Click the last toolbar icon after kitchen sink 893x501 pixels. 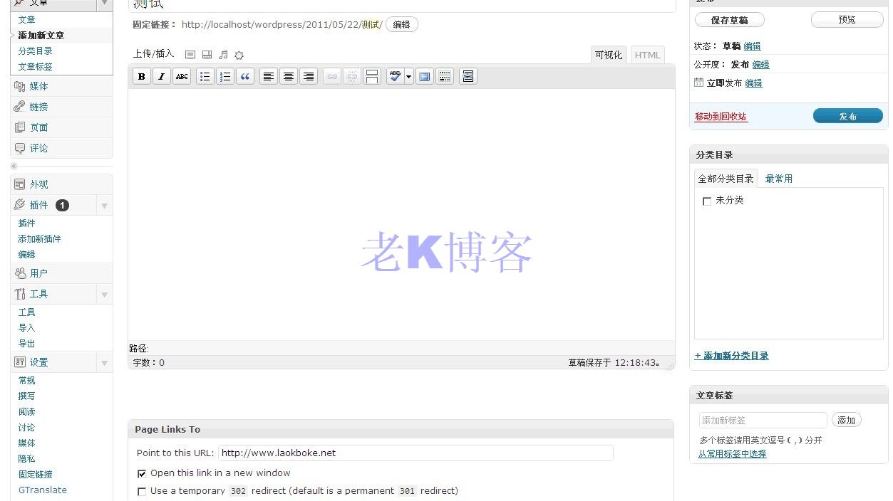(468, 76)
